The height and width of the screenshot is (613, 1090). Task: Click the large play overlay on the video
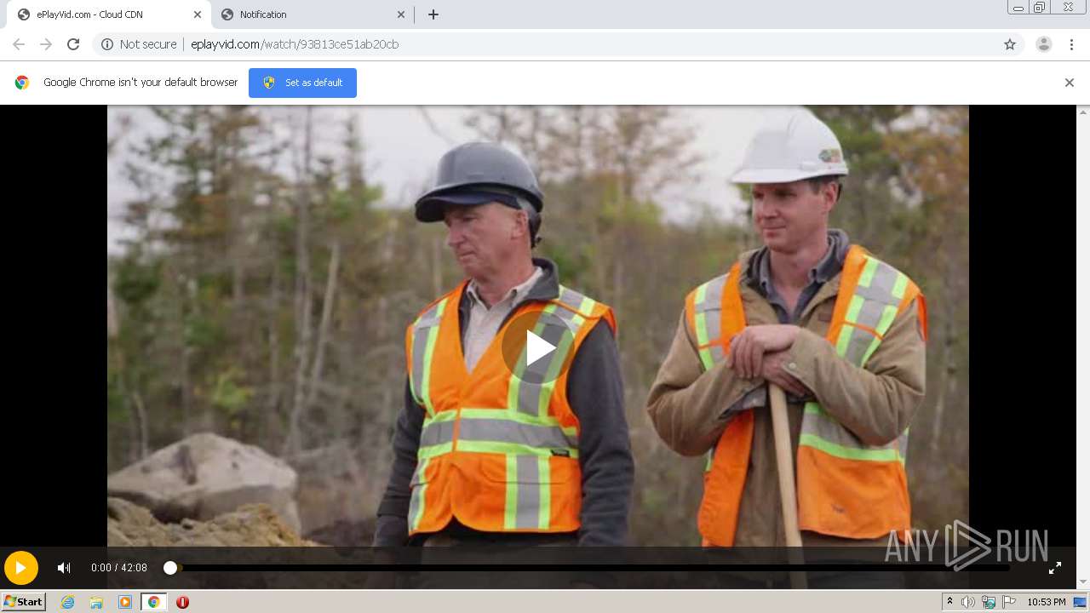tap(537, 347)
